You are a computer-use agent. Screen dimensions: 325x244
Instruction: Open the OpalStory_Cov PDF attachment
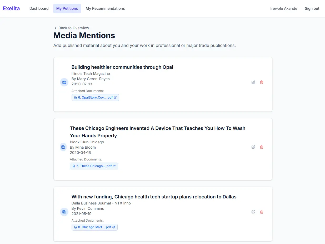coord(95,97)
